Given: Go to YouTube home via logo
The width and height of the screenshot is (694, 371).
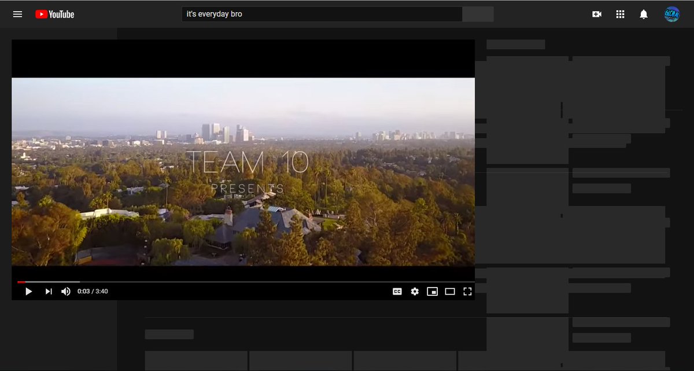Looking at the screenshot, I should click(x=55, y=14).
